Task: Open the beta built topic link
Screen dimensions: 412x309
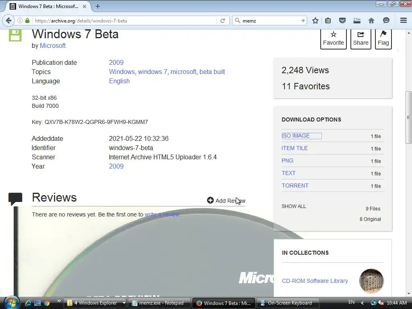Action: pyautogui.click(x=212, y=72)
